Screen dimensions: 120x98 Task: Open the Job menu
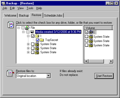click(x=5, y=8)
